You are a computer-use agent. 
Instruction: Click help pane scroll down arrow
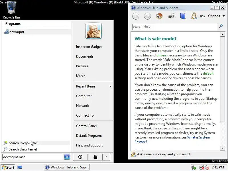[223, 148]
